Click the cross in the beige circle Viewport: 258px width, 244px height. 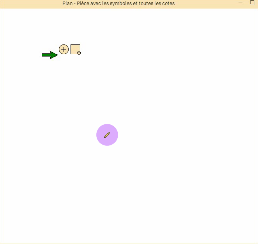click(64, 50)
